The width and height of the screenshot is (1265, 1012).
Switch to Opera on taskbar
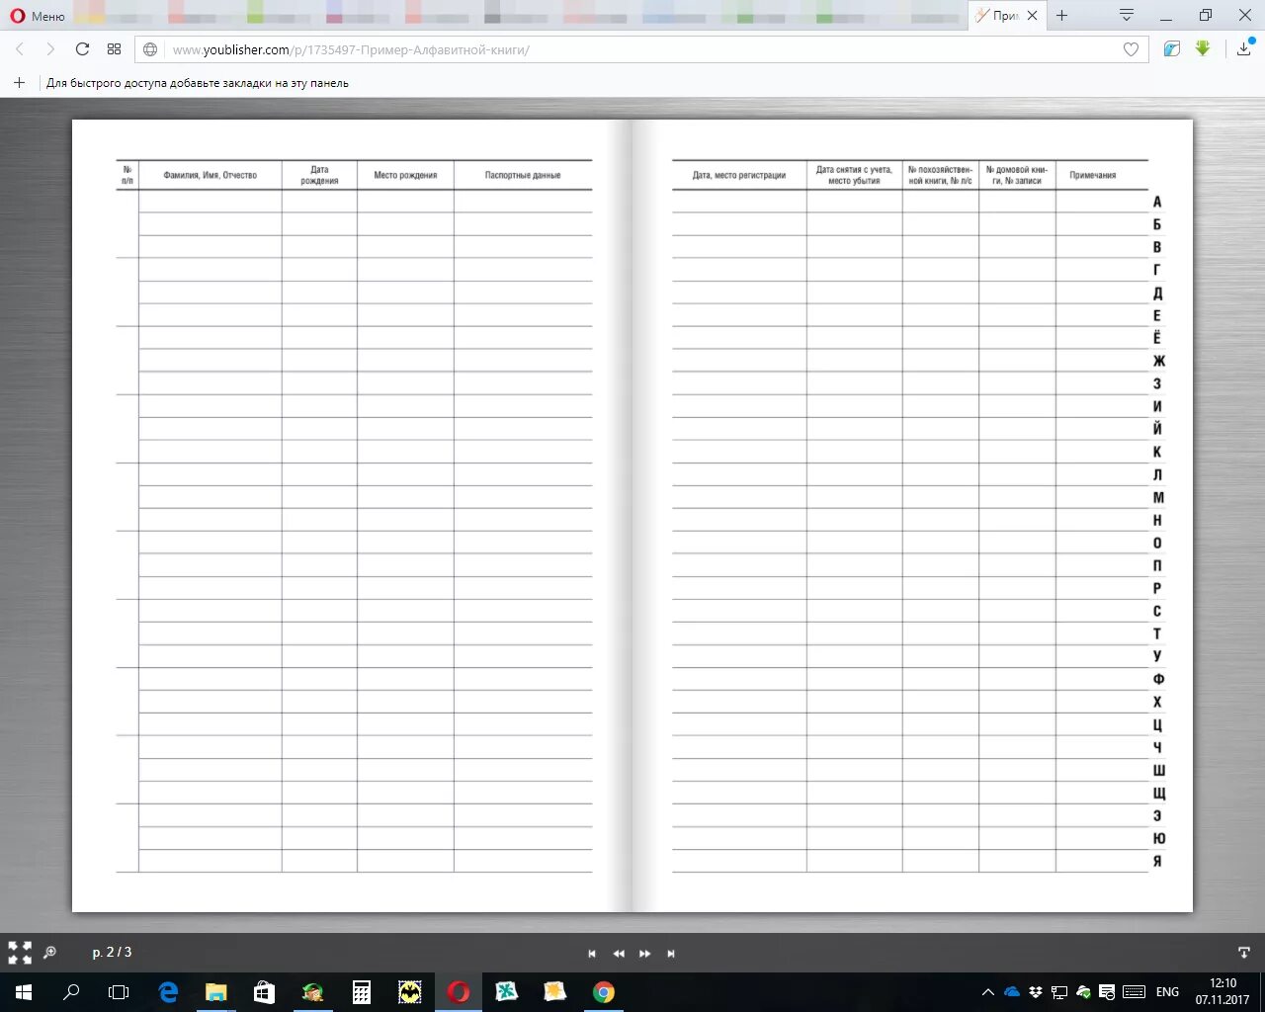click(x=459, y=992)
